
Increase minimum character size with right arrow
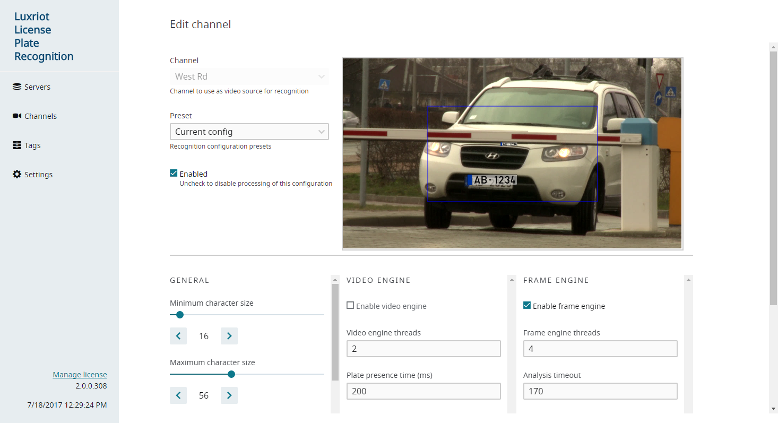229,336
